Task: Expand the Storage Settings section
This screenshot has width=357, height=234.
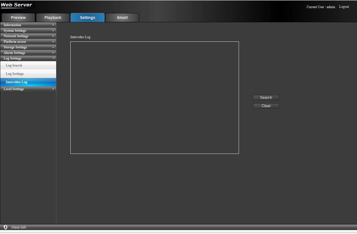Action: tap(28, 47)
